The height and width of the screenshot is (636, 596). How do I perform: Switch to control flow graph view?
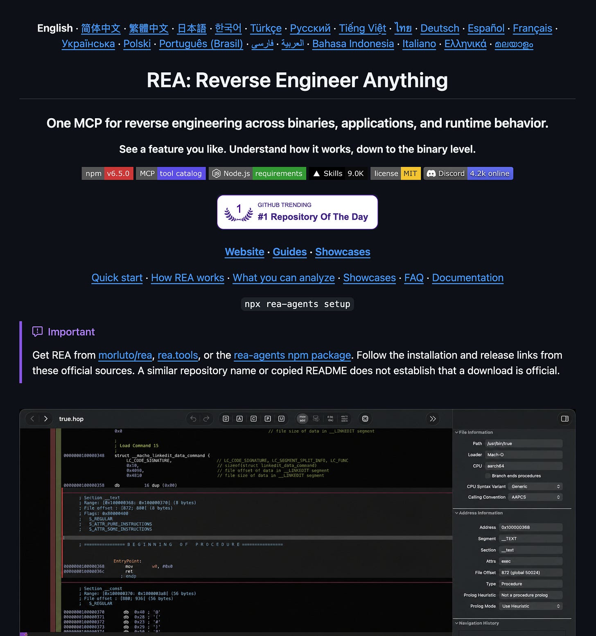coord(316,419)
